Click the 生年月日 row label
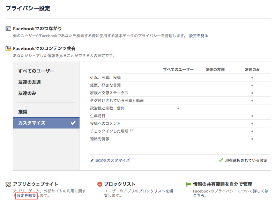275x204 pixels. pos(98,116)
